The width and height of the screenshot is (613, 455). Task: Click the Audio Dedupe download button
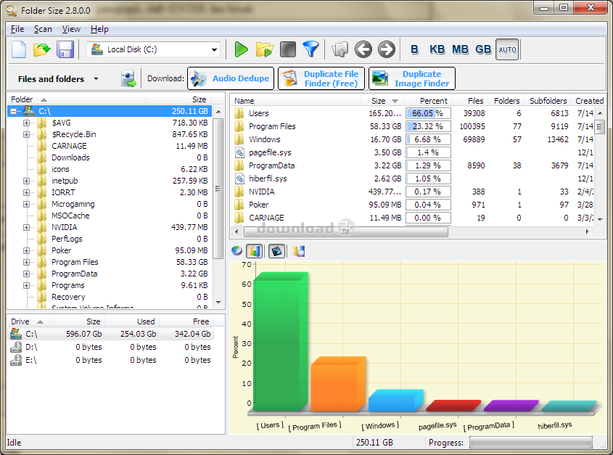click(231, 78)
